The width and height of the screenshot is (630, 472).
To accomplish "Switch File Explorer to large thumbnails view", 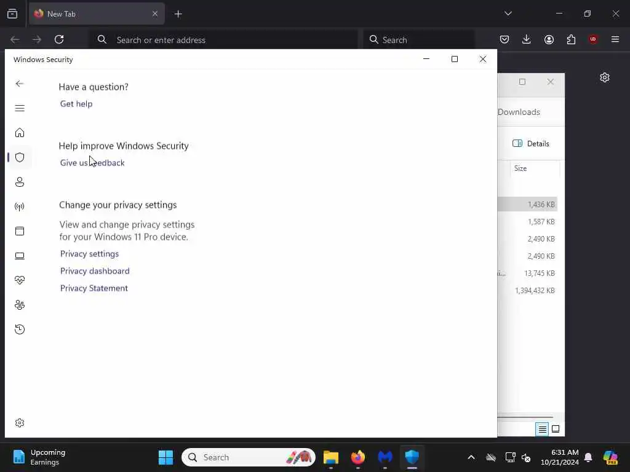I will pyautogui.click(x=556, y=429).
